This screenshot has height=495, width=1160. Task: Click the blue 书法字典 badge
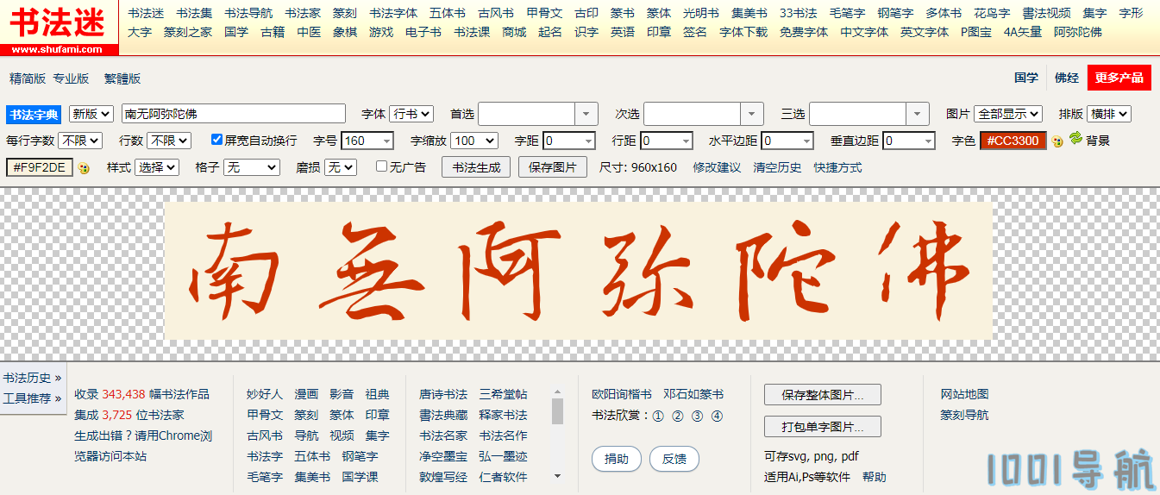(34, 115)
